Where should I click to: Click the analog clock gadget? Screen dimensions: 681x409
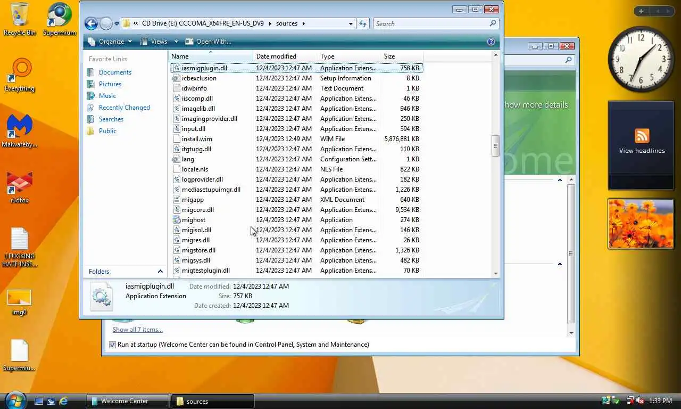[641, 59]
